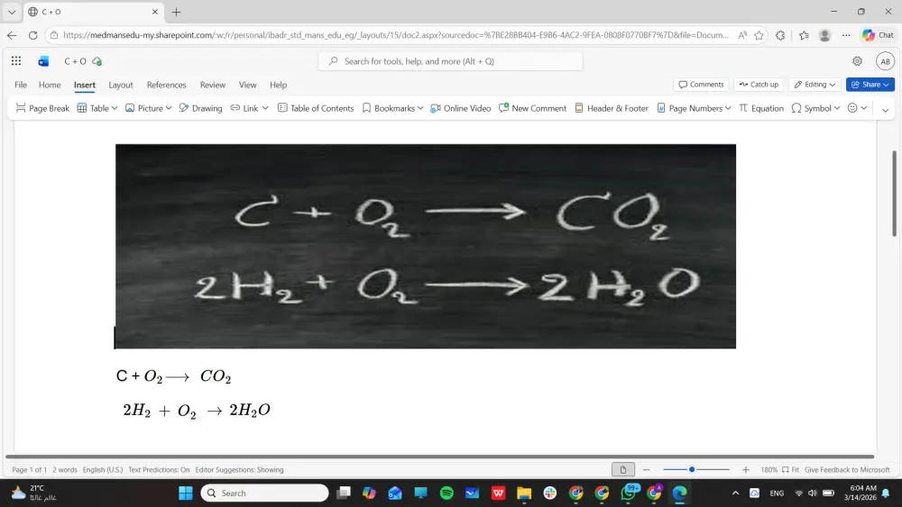Expand the Symbol dropdown
This screenshot has width=902, height=507.
[836, 108]
